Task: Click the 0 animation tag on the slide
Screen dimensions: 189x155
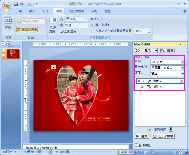Action: [53, 67]
